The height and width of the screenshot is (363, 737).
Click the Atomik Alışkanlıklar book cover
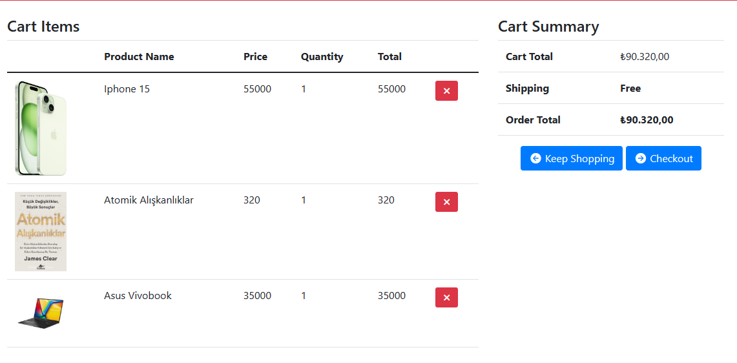[41, 231]
